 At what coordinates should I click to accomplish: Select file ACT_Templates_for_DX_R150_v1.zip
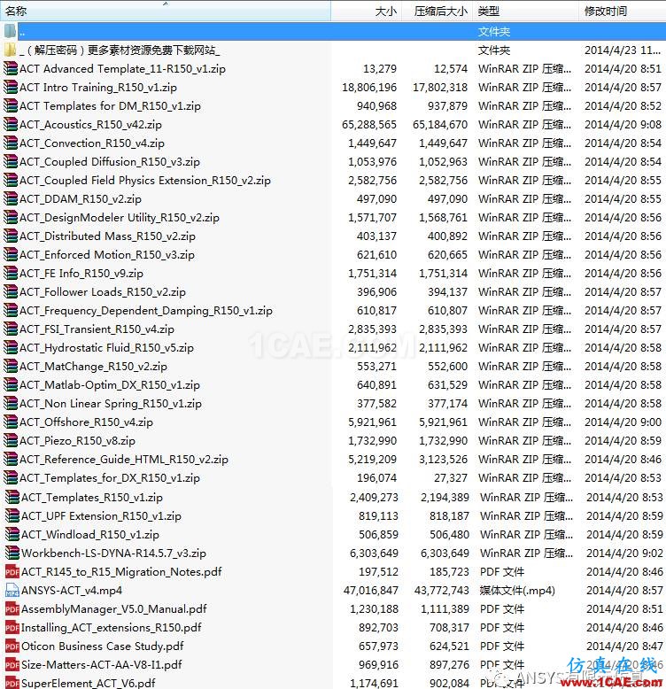tap(110, 477)
